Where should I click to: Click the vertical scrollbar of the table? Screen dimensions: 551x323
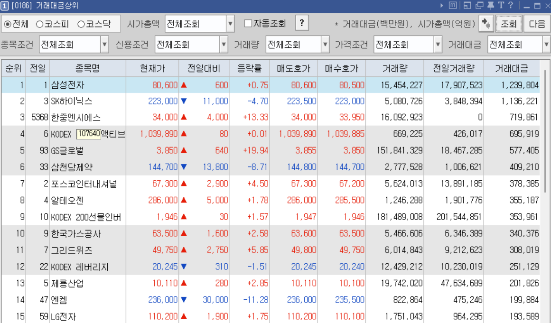click(545, 130)
